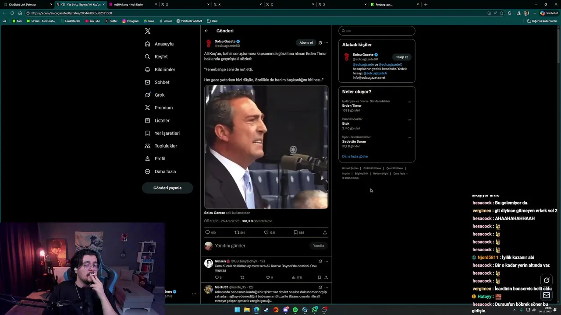Expand Daha fazla menu

click(160, 171)
